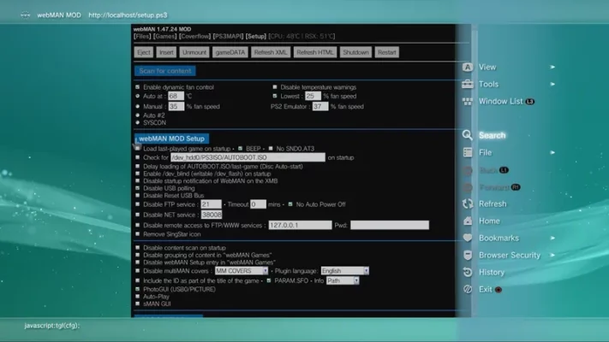
Task: Select the Exit menu entry
Action: pyautogui.click(x=485, y=289)
